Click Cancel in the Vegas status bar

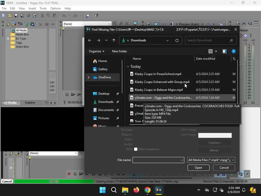click(x=7, y=181)
